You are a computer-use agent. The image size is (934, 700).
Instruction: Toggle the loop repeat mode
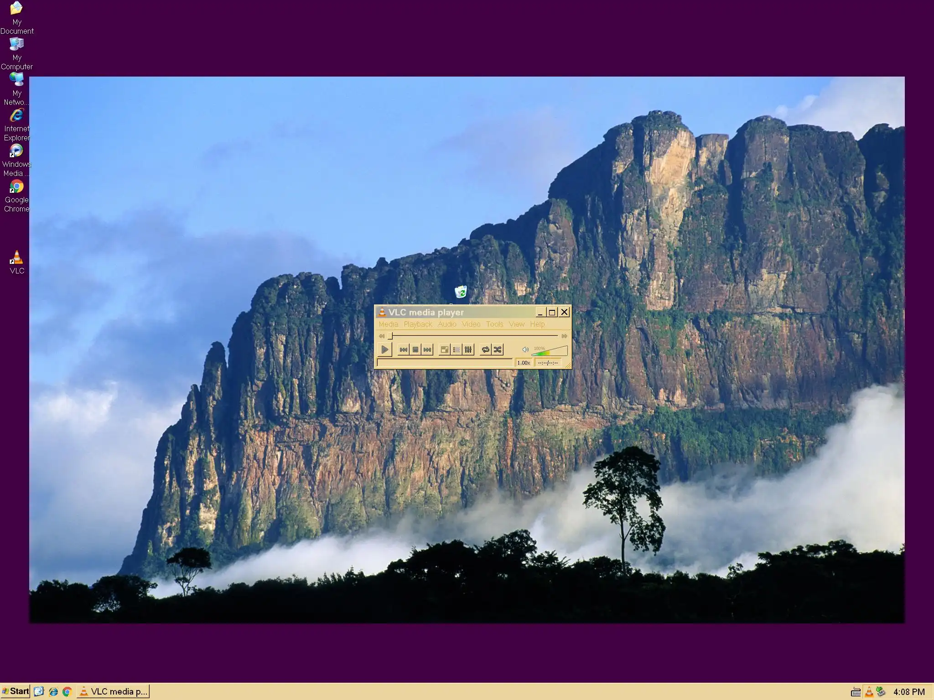coord(486,350)
